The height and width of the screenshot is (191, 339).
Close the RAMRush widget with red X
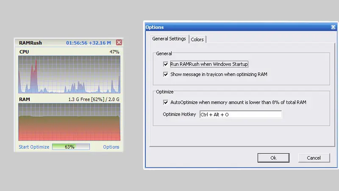[x=119, y=42]
